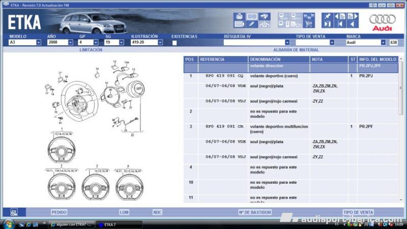Open the Marca dropdown showing Audi
Viewport: 407px width, 229px height.
pyautogui.click(x=383, y=42)
